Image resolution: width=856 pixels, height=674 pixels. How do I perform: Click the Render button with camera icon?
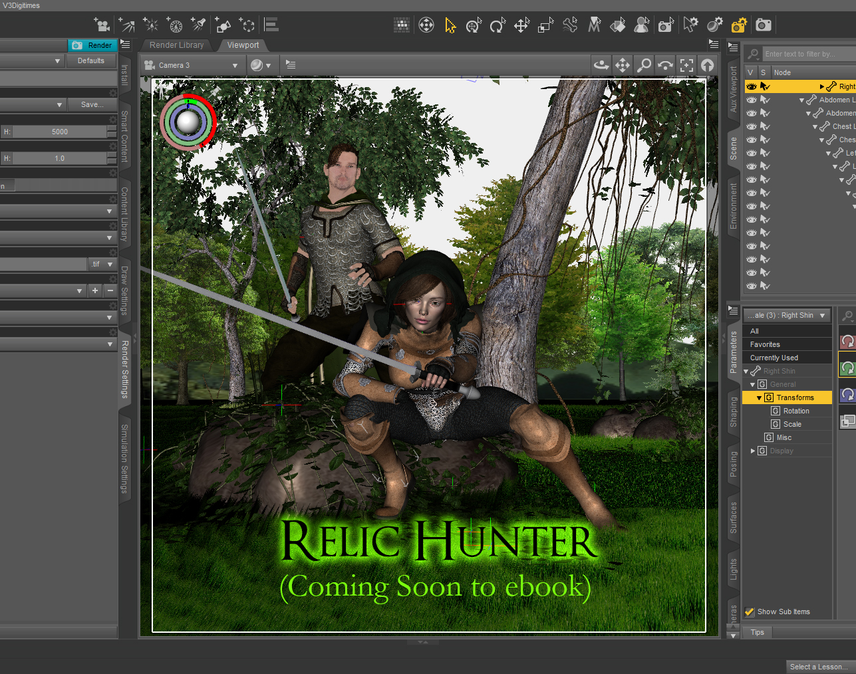pyautogui.click(x=92, y=45)
